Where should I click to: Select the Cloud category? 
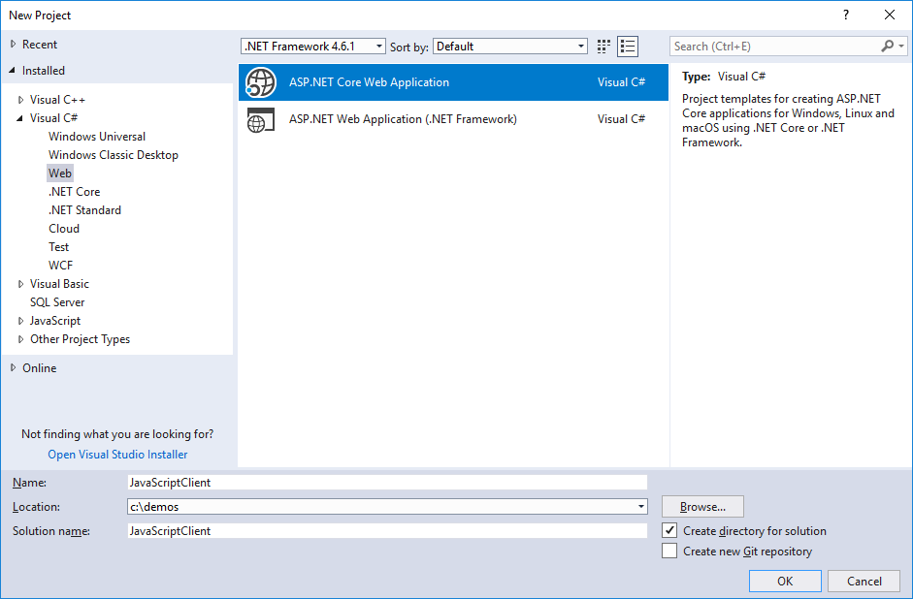[64, 229]
